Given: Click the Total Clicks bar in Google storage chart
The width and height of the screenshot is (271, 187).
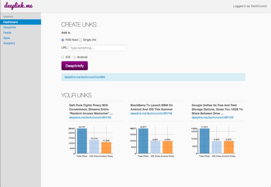Looking at the screenshot, I should 205,141.
